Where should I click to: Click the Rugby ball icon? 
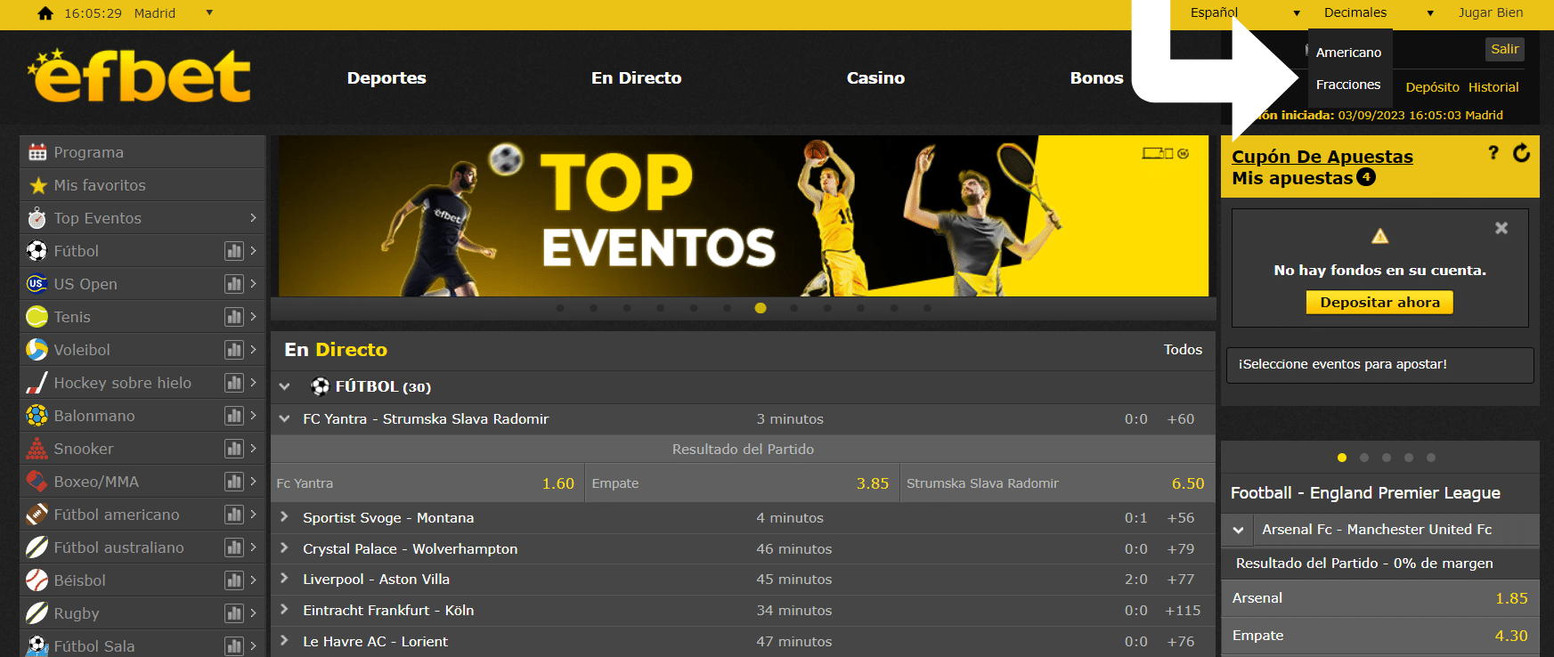click(37, 613)
